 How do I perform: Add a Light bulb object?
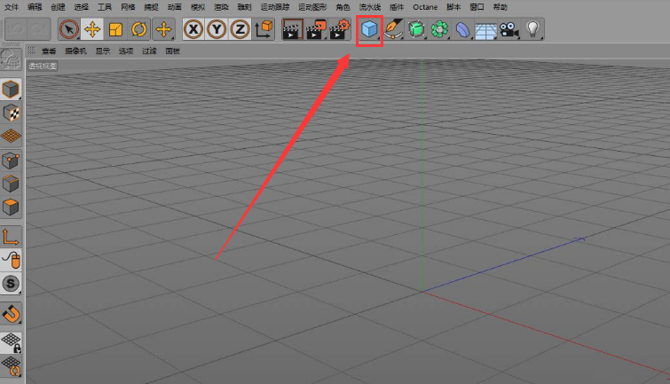532,29
